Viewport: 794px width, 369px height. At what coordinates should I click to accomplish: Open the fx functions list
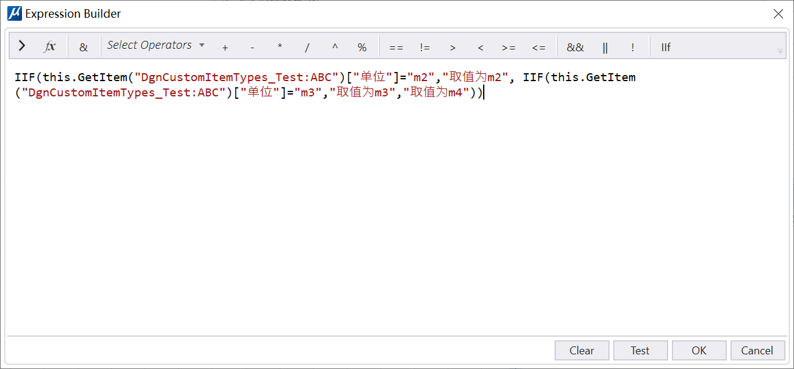(49, 46)
